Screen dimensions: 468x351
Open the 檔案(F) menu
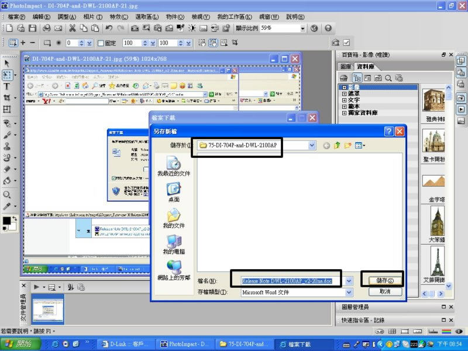[x=16, y=17]
